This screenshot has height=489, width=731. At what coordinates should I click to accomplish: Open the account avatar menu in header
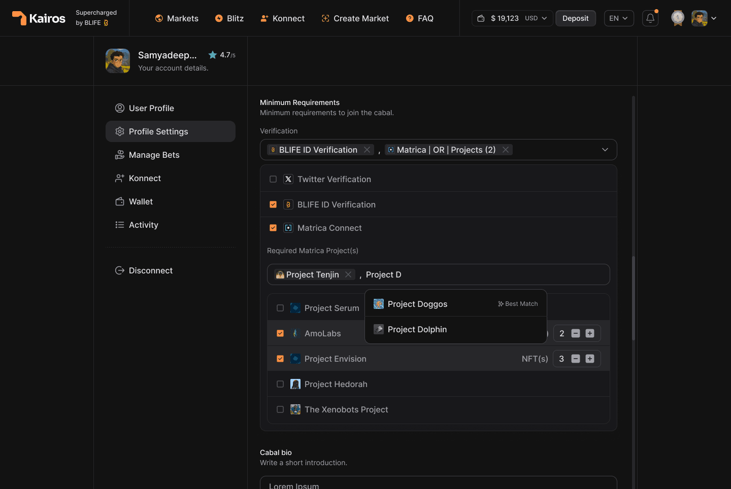click(x=704, y=18)
